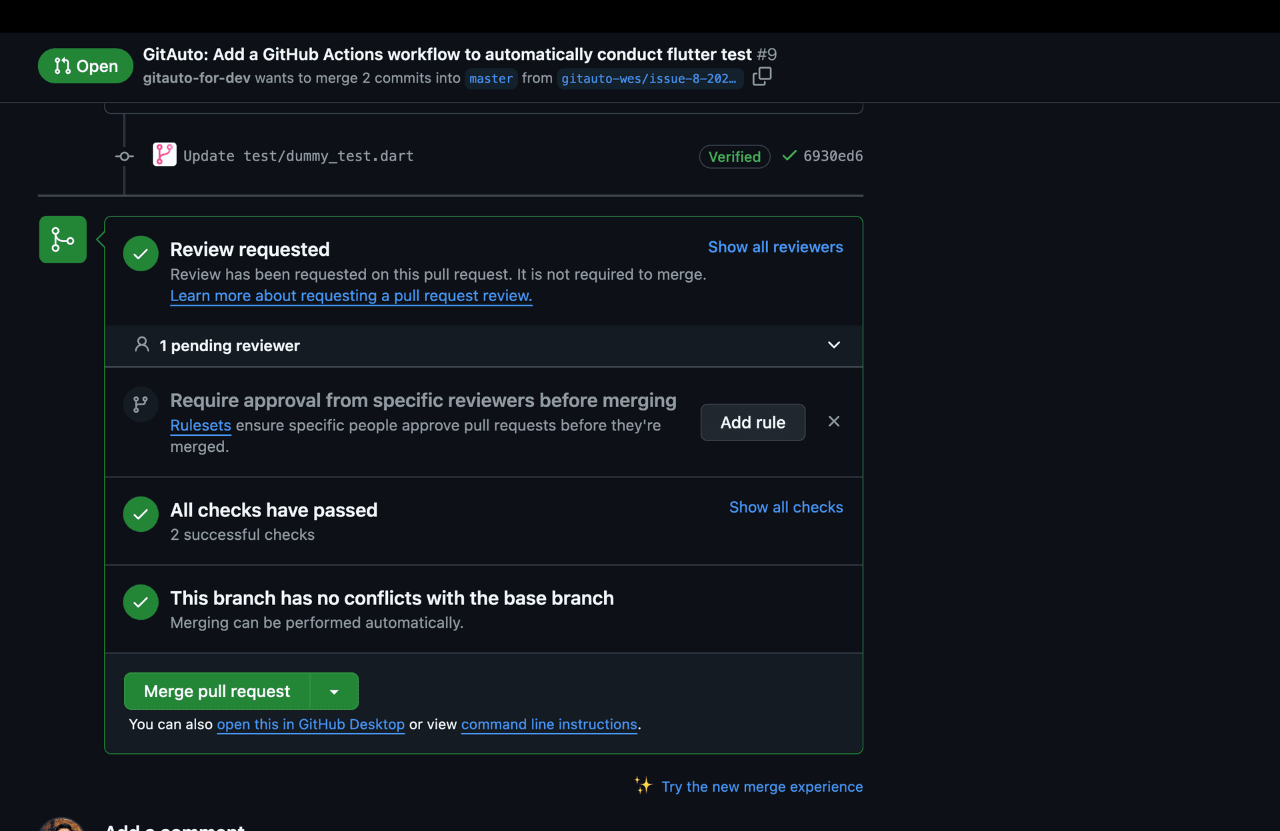
Task: Click the Merge pull request button
Action: (x=217, y=692)
